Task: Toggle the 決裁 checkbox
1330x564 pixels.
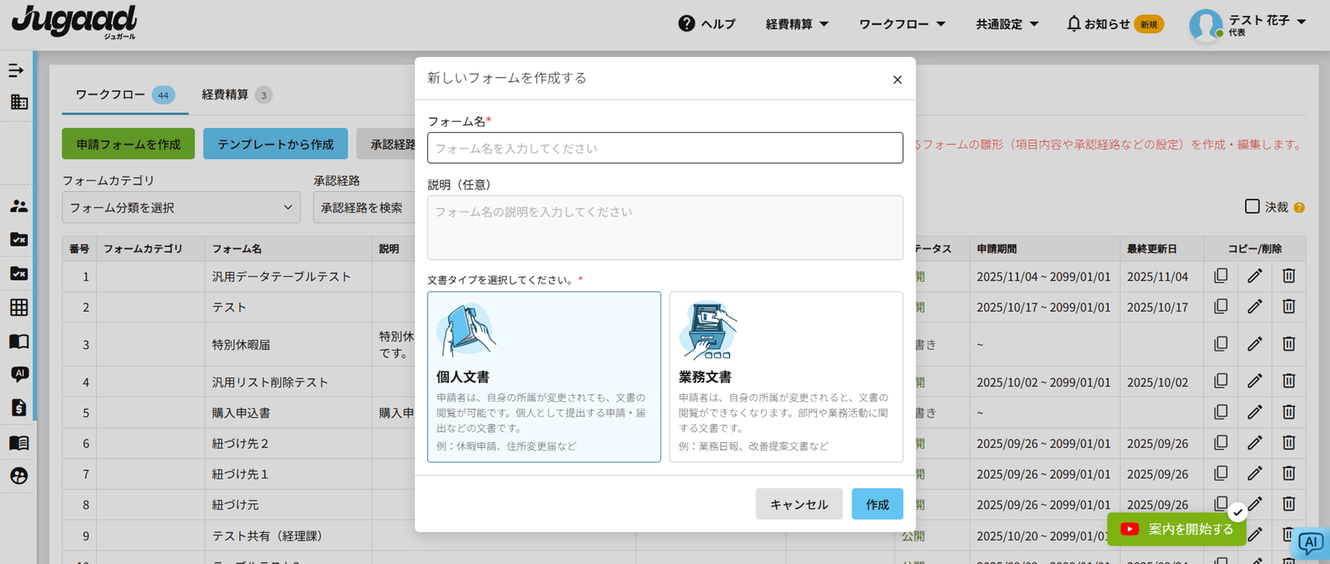Action: point(1252,206)
